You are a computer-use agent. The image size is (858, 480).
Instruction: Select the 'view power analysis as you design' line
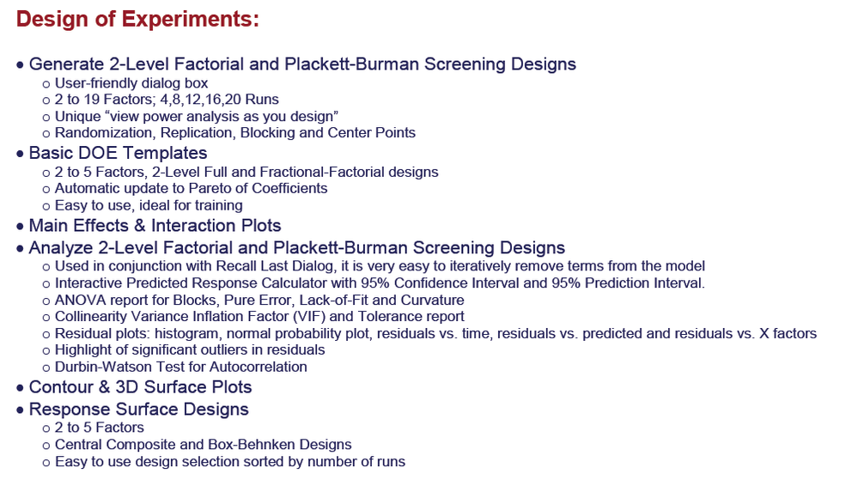click(197, 117)
